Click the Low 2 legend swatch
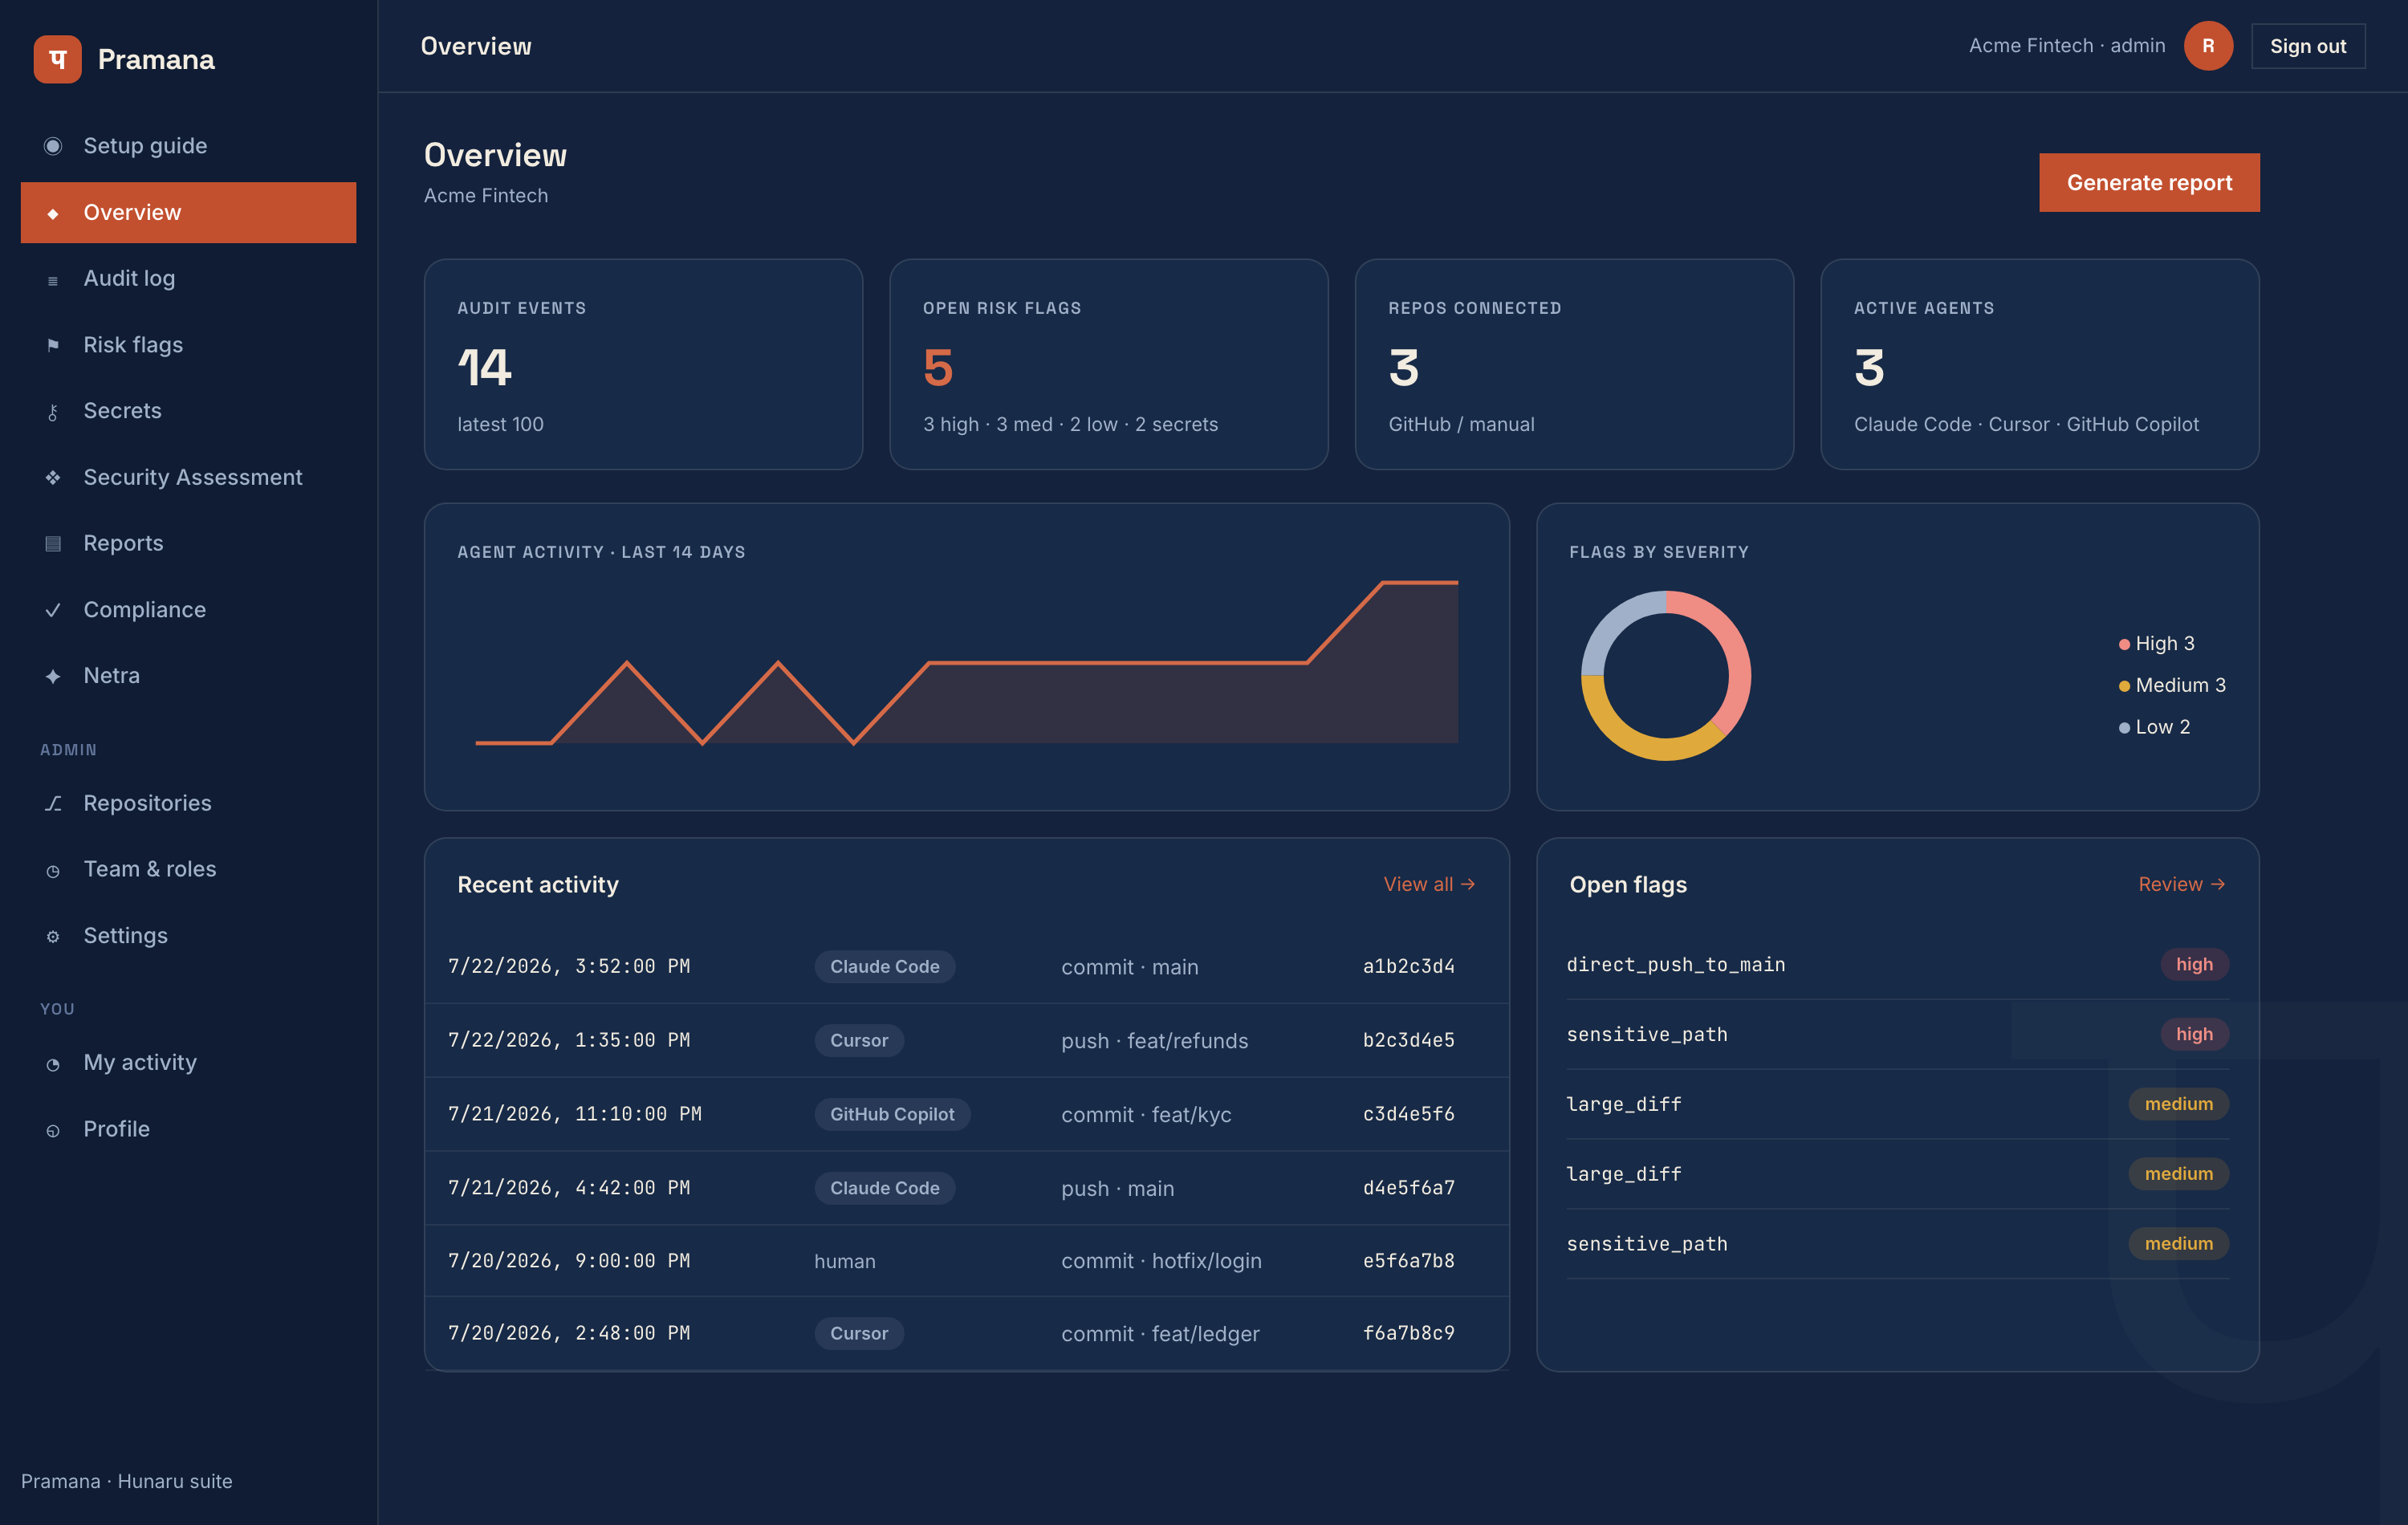Screen dimensions: 2408x1525 click(2124, 728)
